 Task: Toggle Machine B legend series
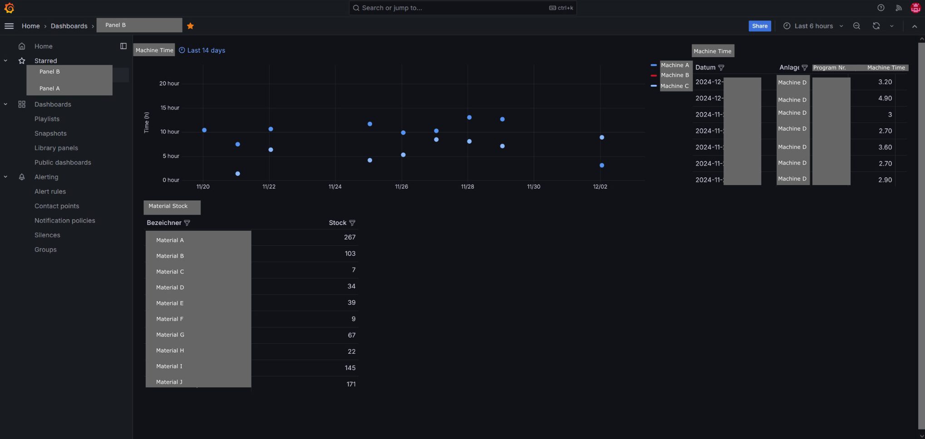pyautogui.click(x=674, y=75)
